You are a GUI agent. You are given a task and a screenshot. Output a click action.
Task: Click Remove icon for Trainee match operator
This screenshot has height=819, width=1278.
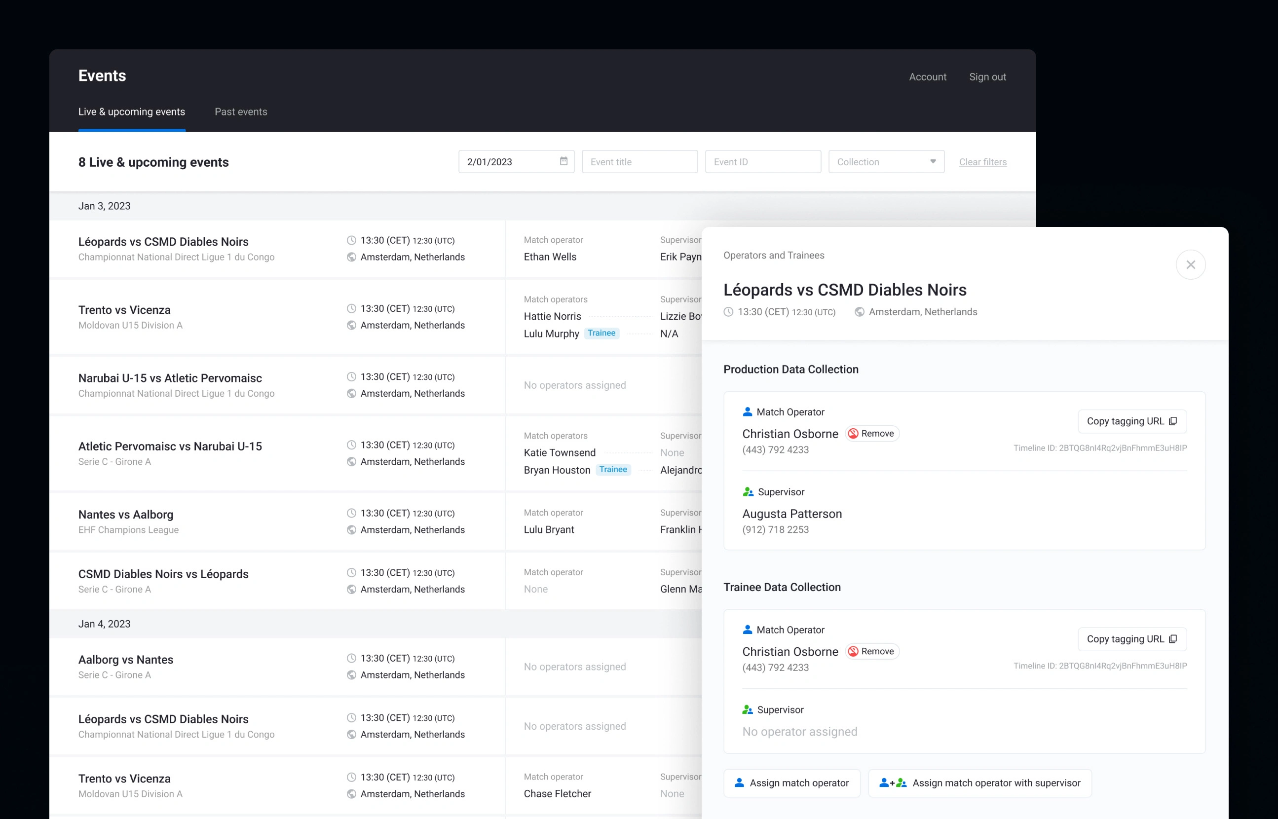[853, 651]
